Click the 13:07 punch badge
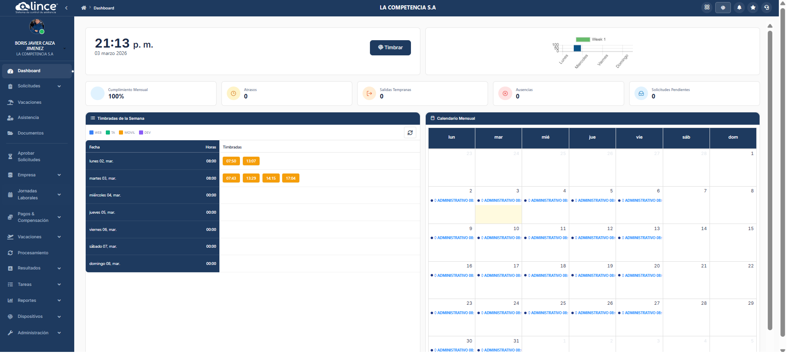The width and height of the screenshot is (787, 356). point(251,161)
